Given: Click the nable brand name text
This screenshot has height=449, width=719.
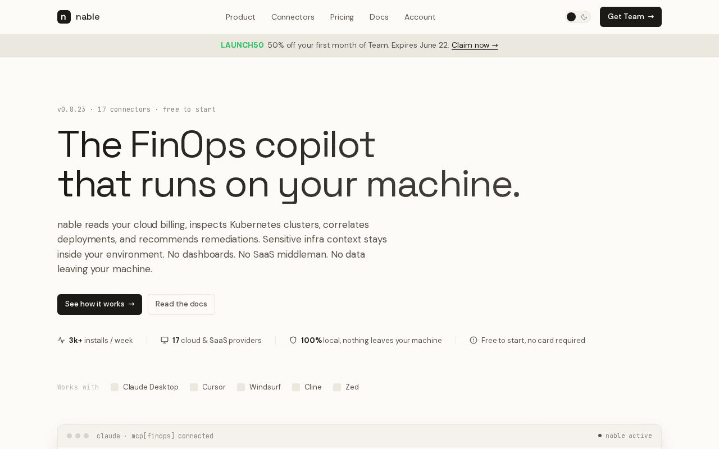Looking at the screenshot, I should point(88,17).
